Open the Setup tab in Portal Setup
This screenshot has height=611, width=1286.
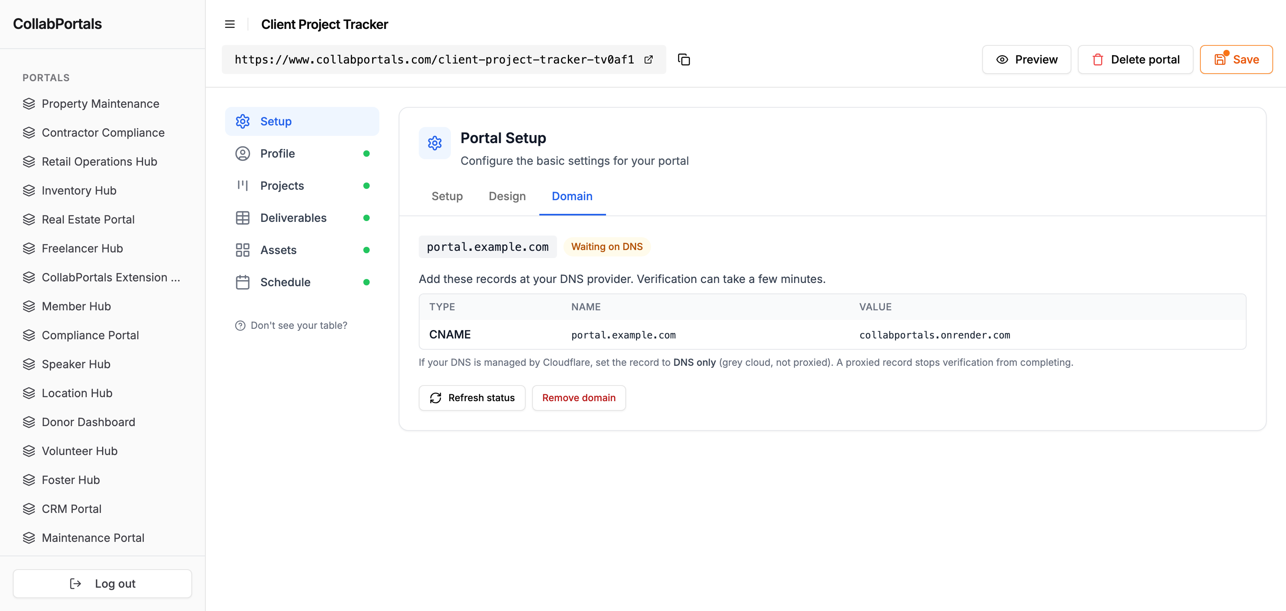click(x=447, y=196)
